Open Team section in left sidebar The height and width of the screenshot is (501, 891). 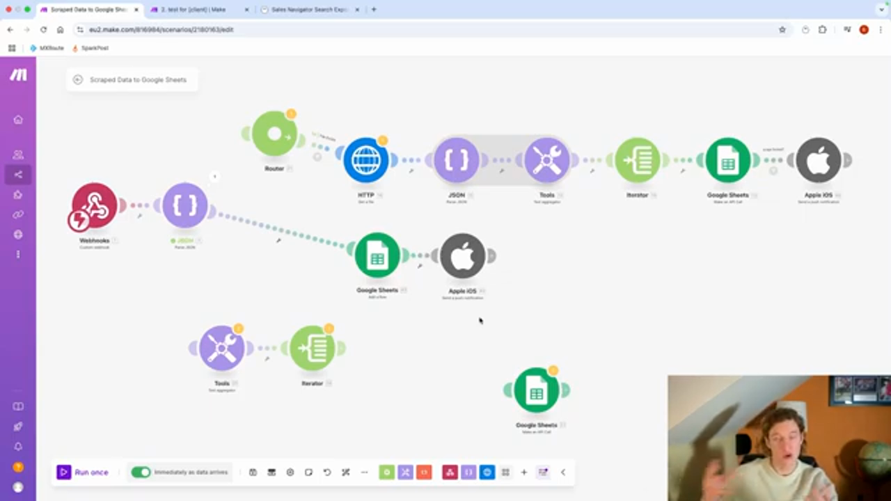pyautogui.click(x=18, y=154)
